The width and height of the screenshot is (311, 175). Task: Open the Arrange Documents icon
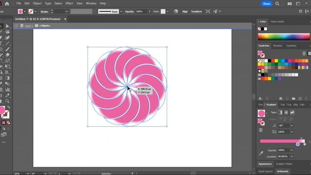point(290,3)
